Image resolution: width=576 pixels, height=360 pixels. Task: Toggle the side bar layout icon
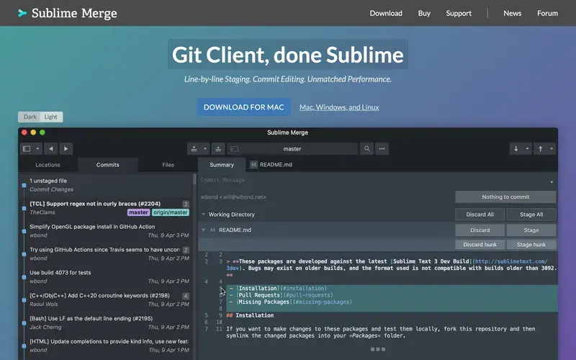[x=27, y=149]
